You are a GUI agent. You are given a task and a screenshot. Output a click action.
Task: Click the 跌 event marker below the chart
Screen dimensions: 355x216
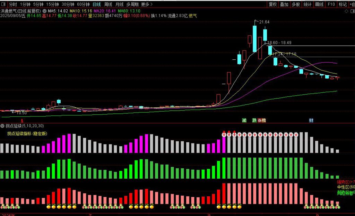point(254,121)
